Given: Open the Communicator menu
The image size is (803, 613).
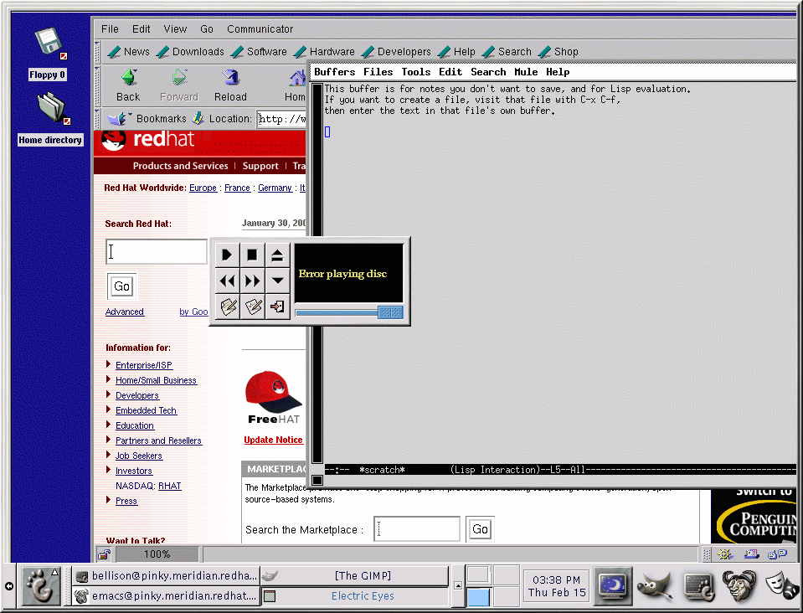Looking at the screenshot, I should point(260,29).
